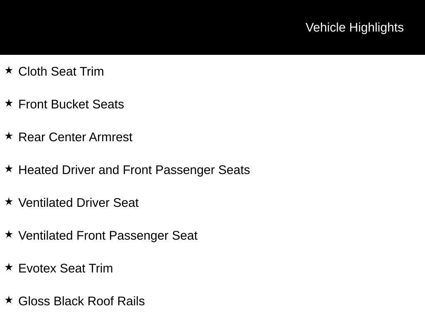The height and width of the screenshot is (319, 425).
Task: Click the star icon beside Front Bucket Seats
Action: 9,103
